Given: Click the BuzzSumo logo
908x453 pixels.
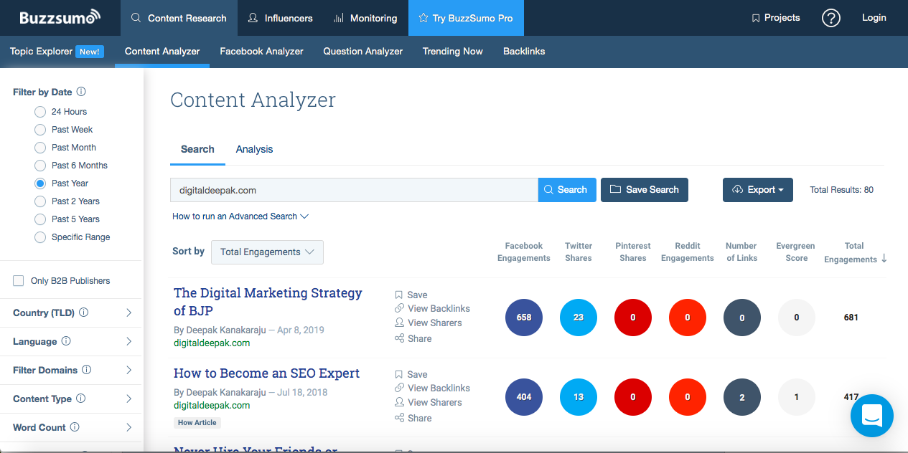Looking at the screenshot, I should (60, 17).
